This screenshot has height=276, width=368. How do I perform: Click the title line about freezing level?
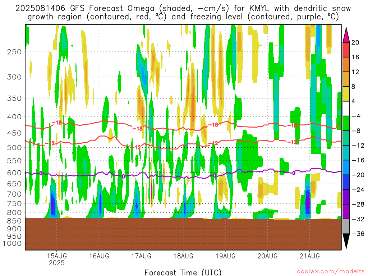[x=183, y=17]
